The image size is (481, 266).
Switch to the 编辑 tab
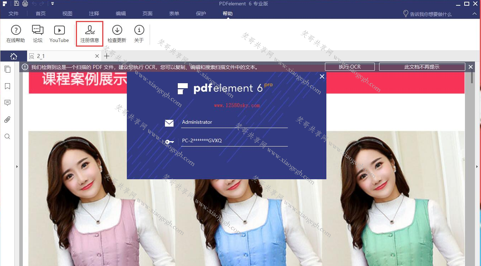tap(121, 14)
